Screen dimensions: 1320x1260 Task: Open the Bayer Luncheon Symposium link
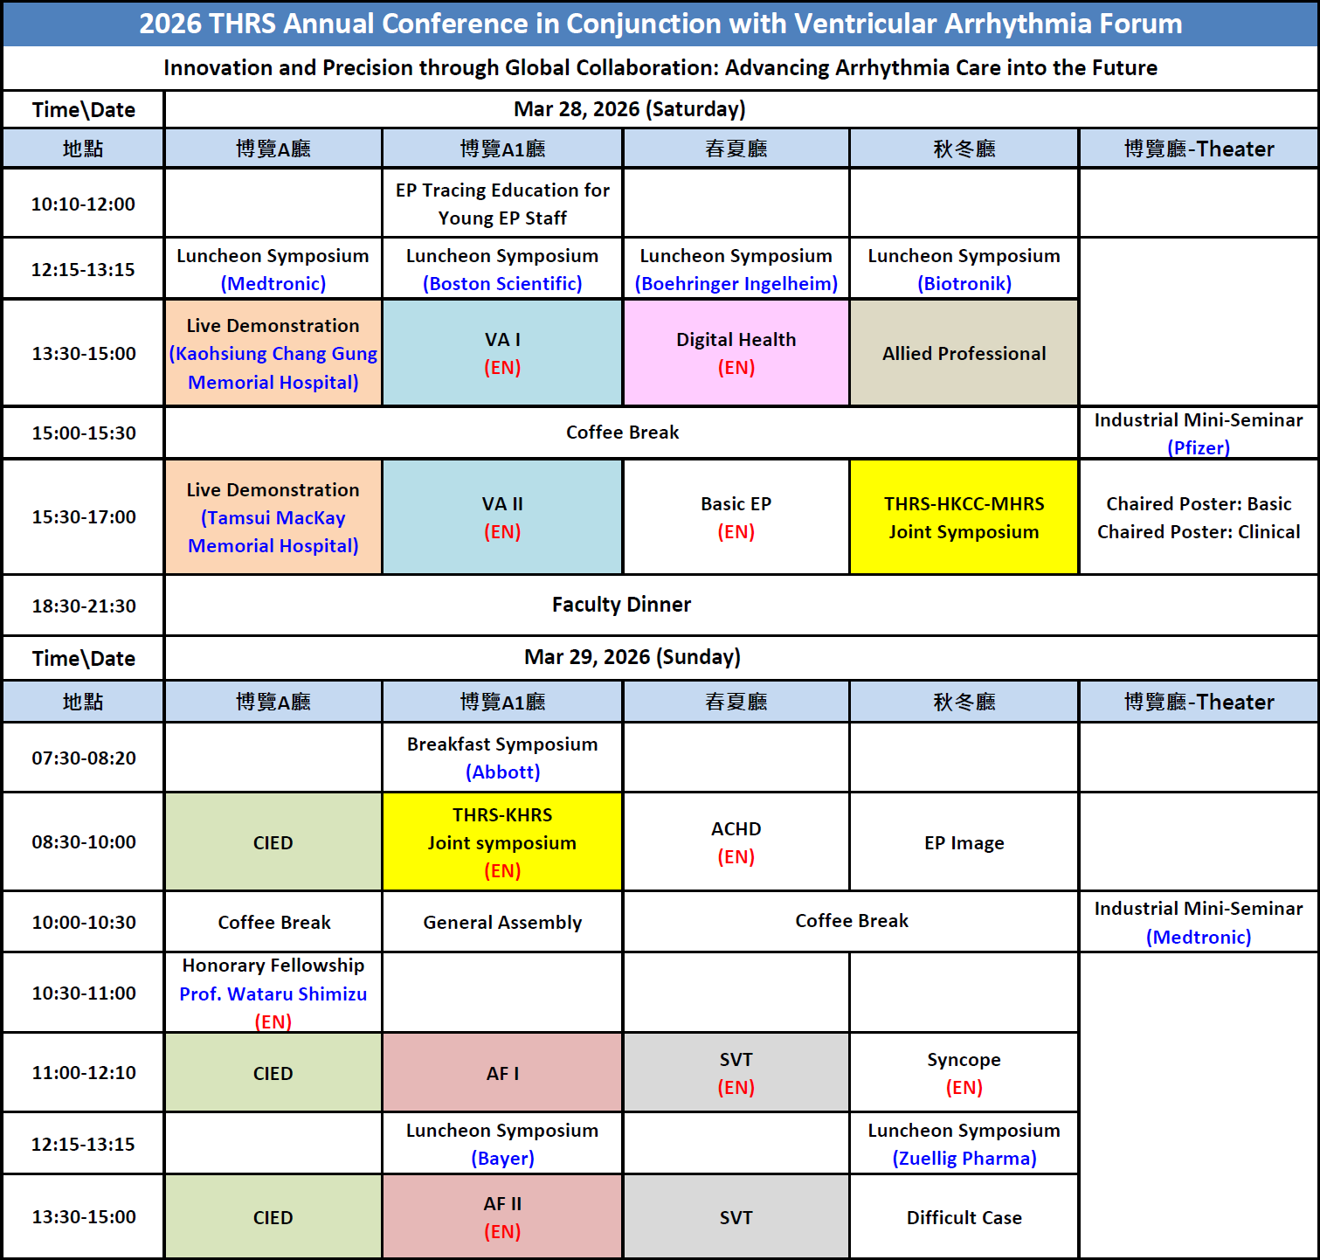point(502,1159)
